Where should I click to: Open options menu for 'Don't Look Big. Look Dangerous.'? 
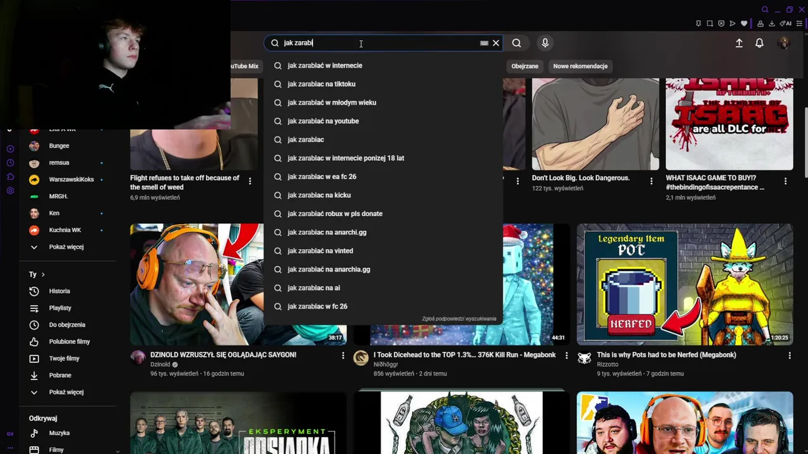pyautogui.click(x=651, y=181)
